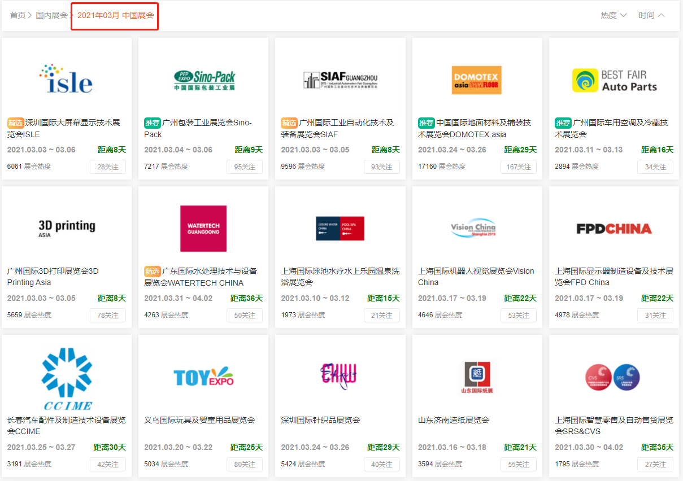Open the 3D printing Asia logo

tap(67, 228)
